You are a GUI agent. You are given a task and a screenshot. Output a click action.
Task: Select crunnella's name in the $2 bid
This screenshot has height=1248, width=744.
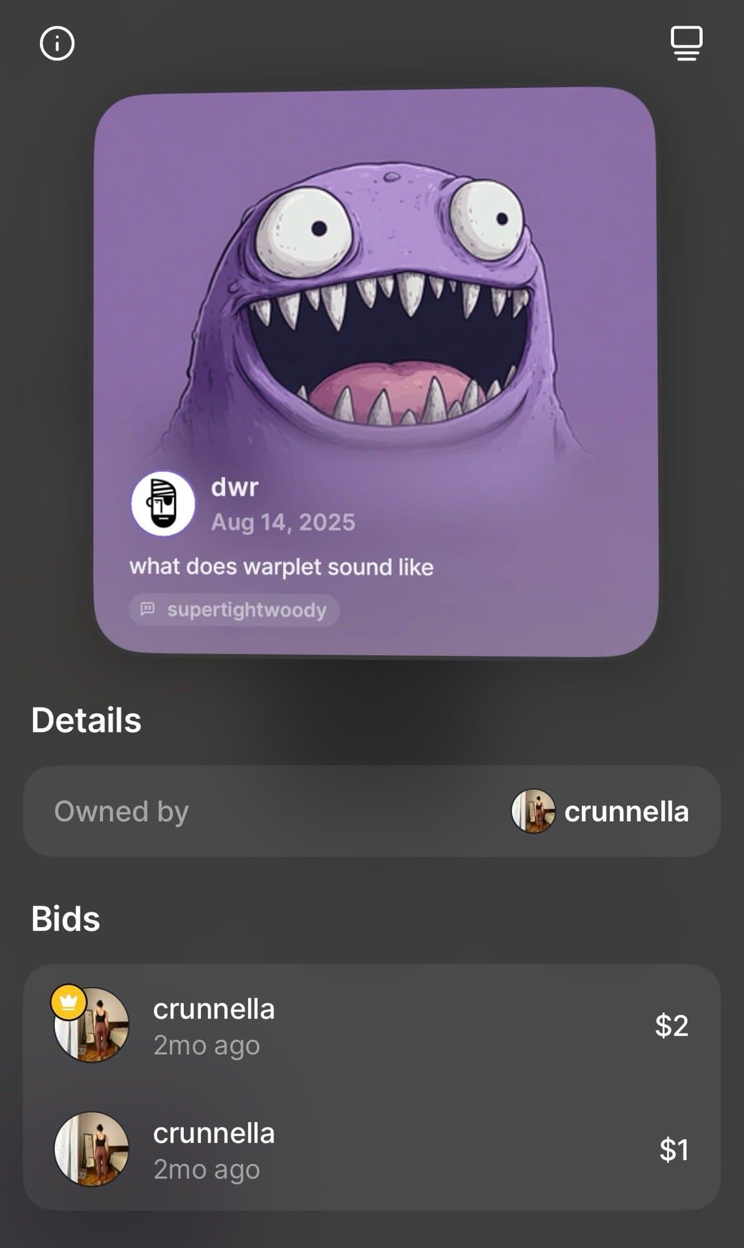click(x=214, y=1009)
